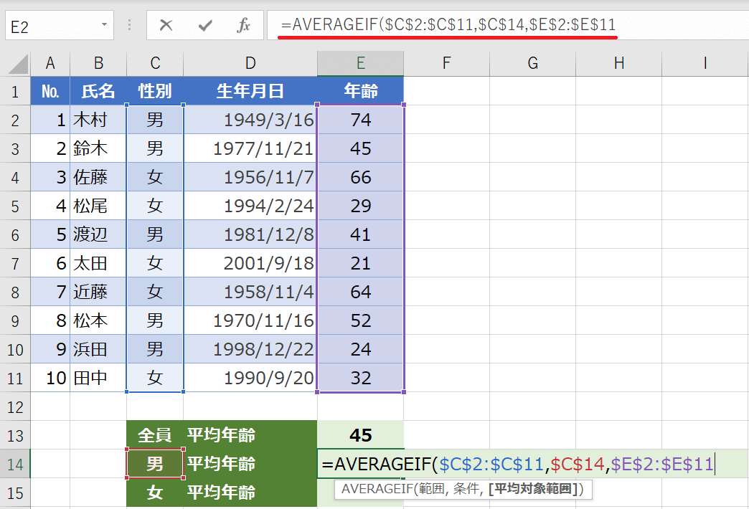Select row 14 header

click(x=15, y=464)
